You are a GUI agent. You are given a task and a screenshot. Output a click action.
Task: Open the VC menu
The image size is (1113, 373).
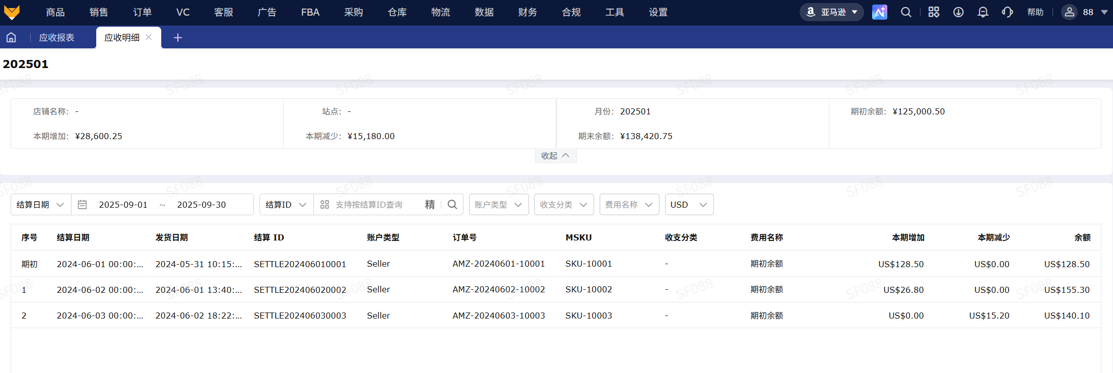(183, 12)
